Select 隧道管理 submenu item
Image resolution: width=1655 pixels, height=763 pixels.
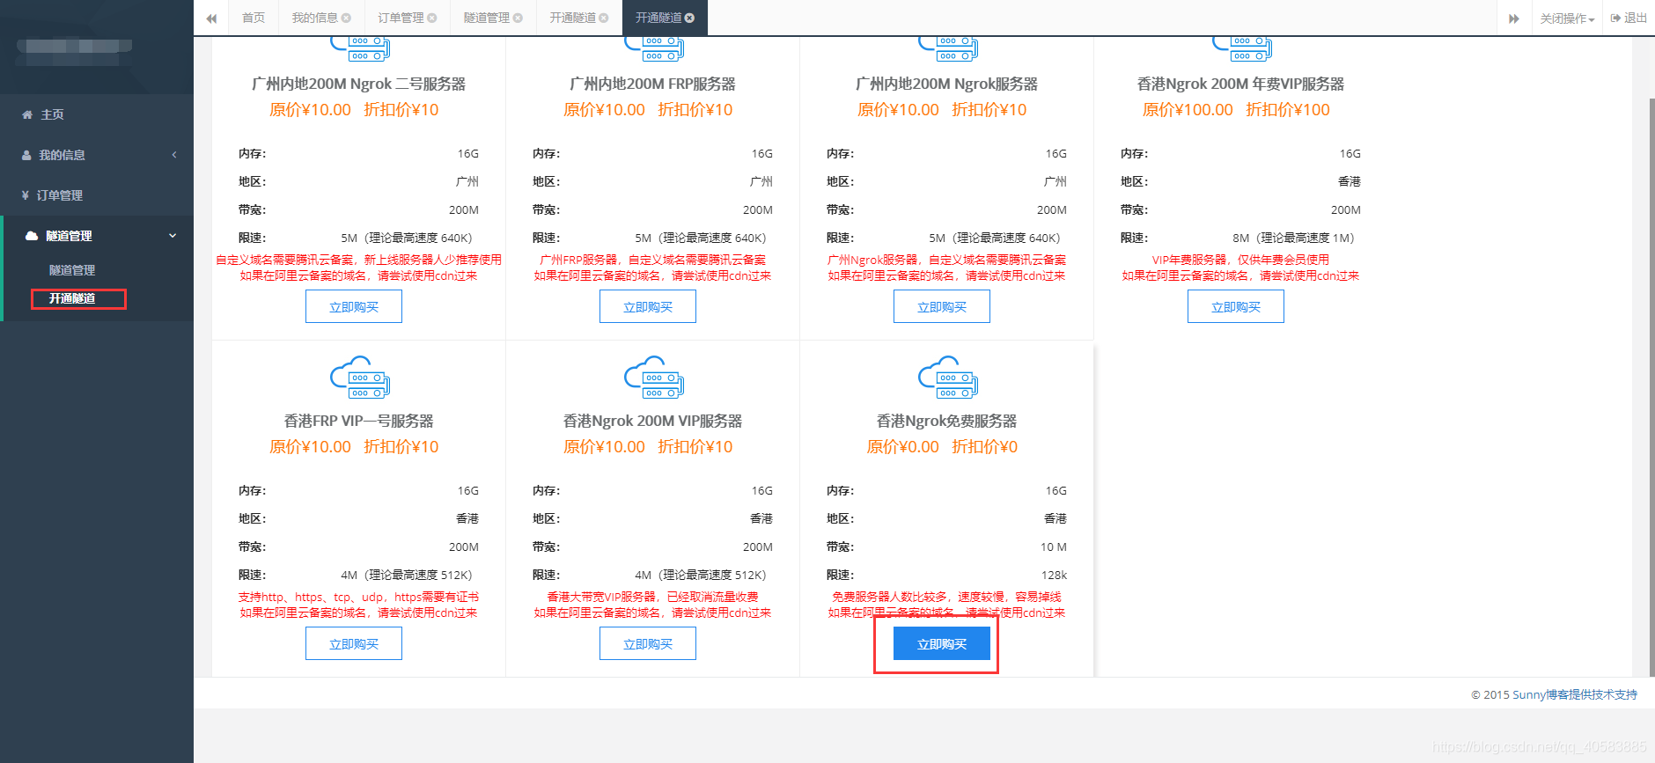pyautogui.click(x=72, y=270)
